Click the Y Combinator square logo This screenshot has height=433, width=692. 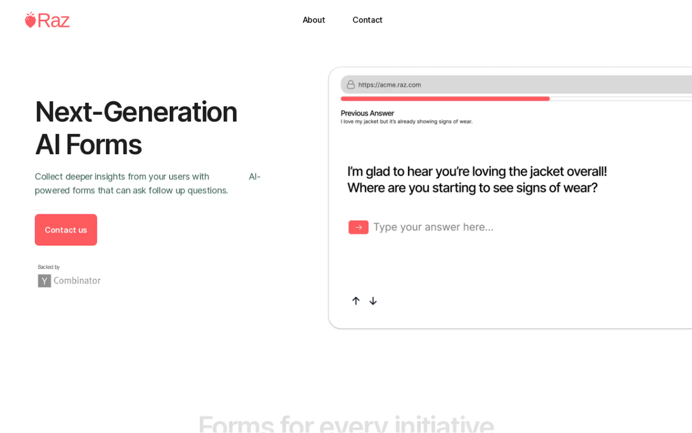click(x=44, y=281)
